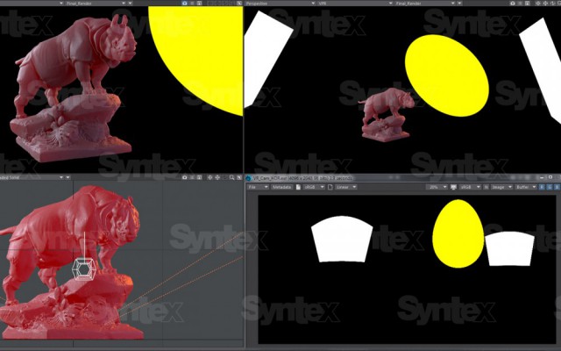Select the white wireframe light item in bottom-left viewport
561x351 pixels.
84,269
